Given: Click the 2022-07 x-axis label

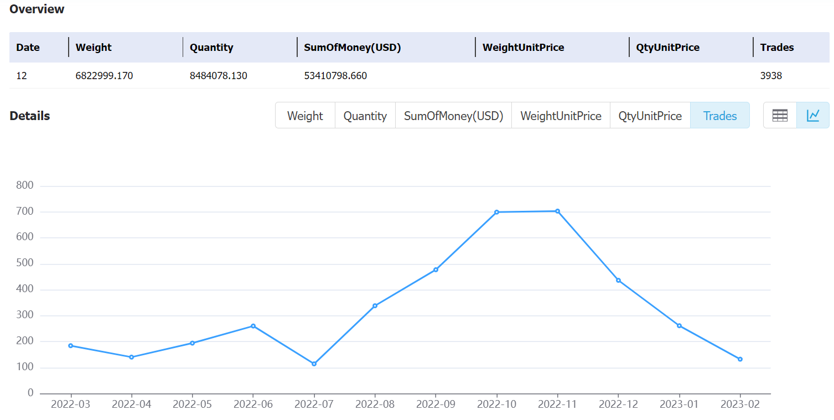Looking at the screenshot, I should pyautogui.click(x=314, y=405).
